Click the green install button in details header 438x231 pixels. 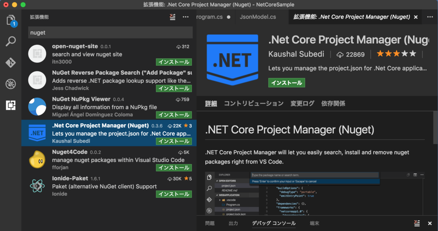(287, 83)
